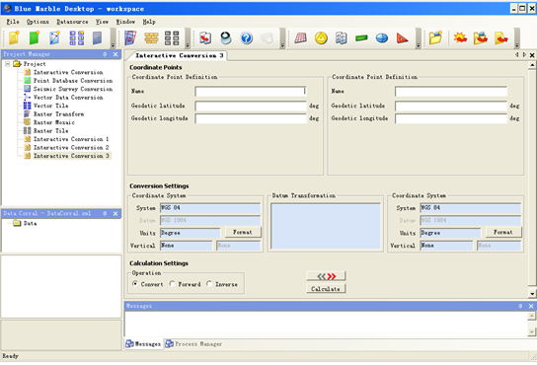
Task: Click the swap direction arrows button
Action: (x=326, y=276)
